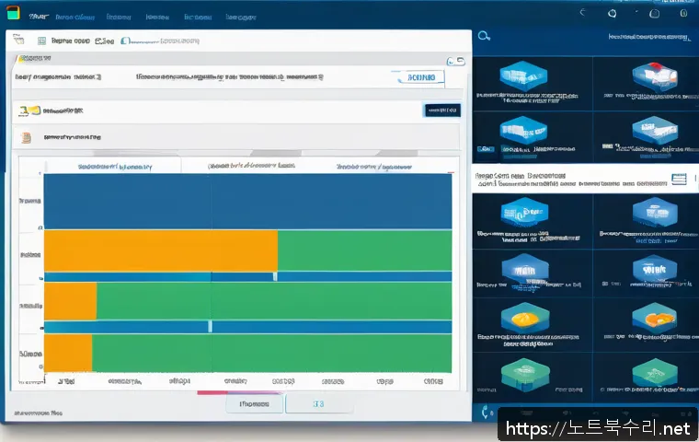
Task: Click the lock icon at far top-right
Action: pyautogui.click(x=684, y=14)
